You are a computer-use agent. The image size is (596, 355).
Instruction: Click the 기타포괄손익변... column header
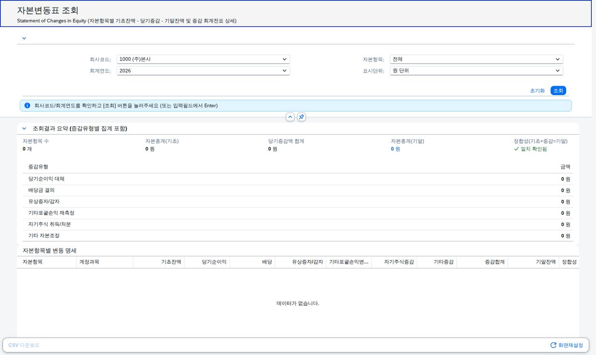coord(349,262)
